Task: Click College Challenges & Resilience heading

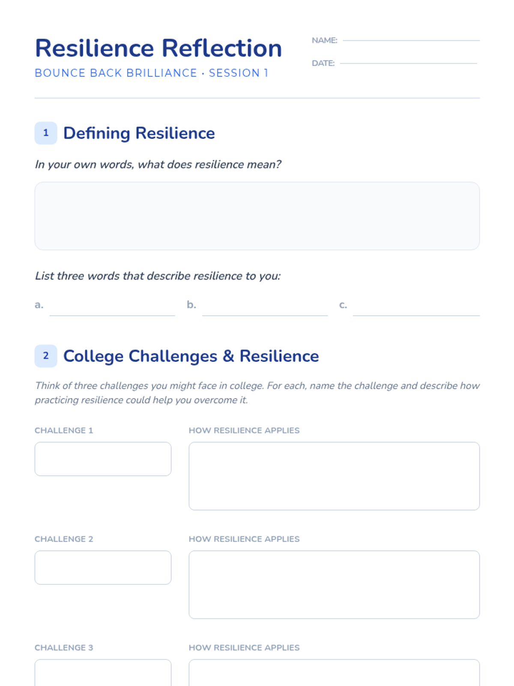Action: [x=191, y=356]
